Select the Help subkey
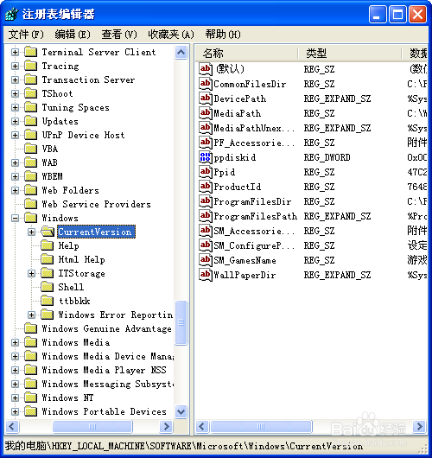 (x=68, y=245)
